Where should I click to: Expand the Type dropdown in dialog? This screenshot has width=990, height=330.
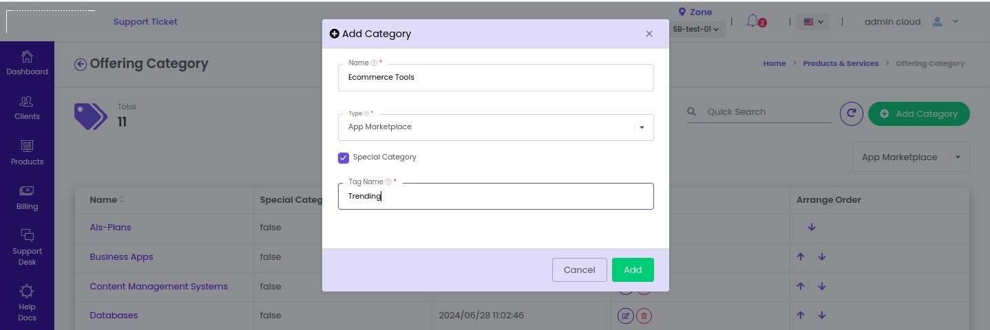click(x=496, y=127)
